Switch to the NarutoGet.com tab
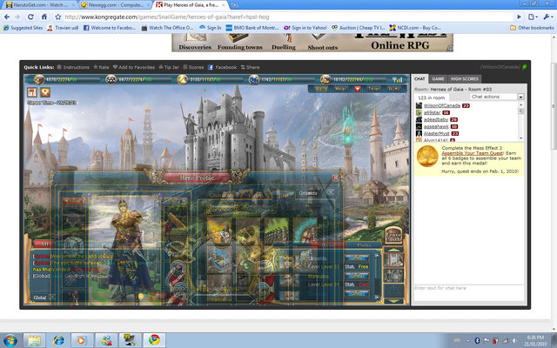Image resolution: width=557 pixels, height=348 pixels. (x=40, y=5)
